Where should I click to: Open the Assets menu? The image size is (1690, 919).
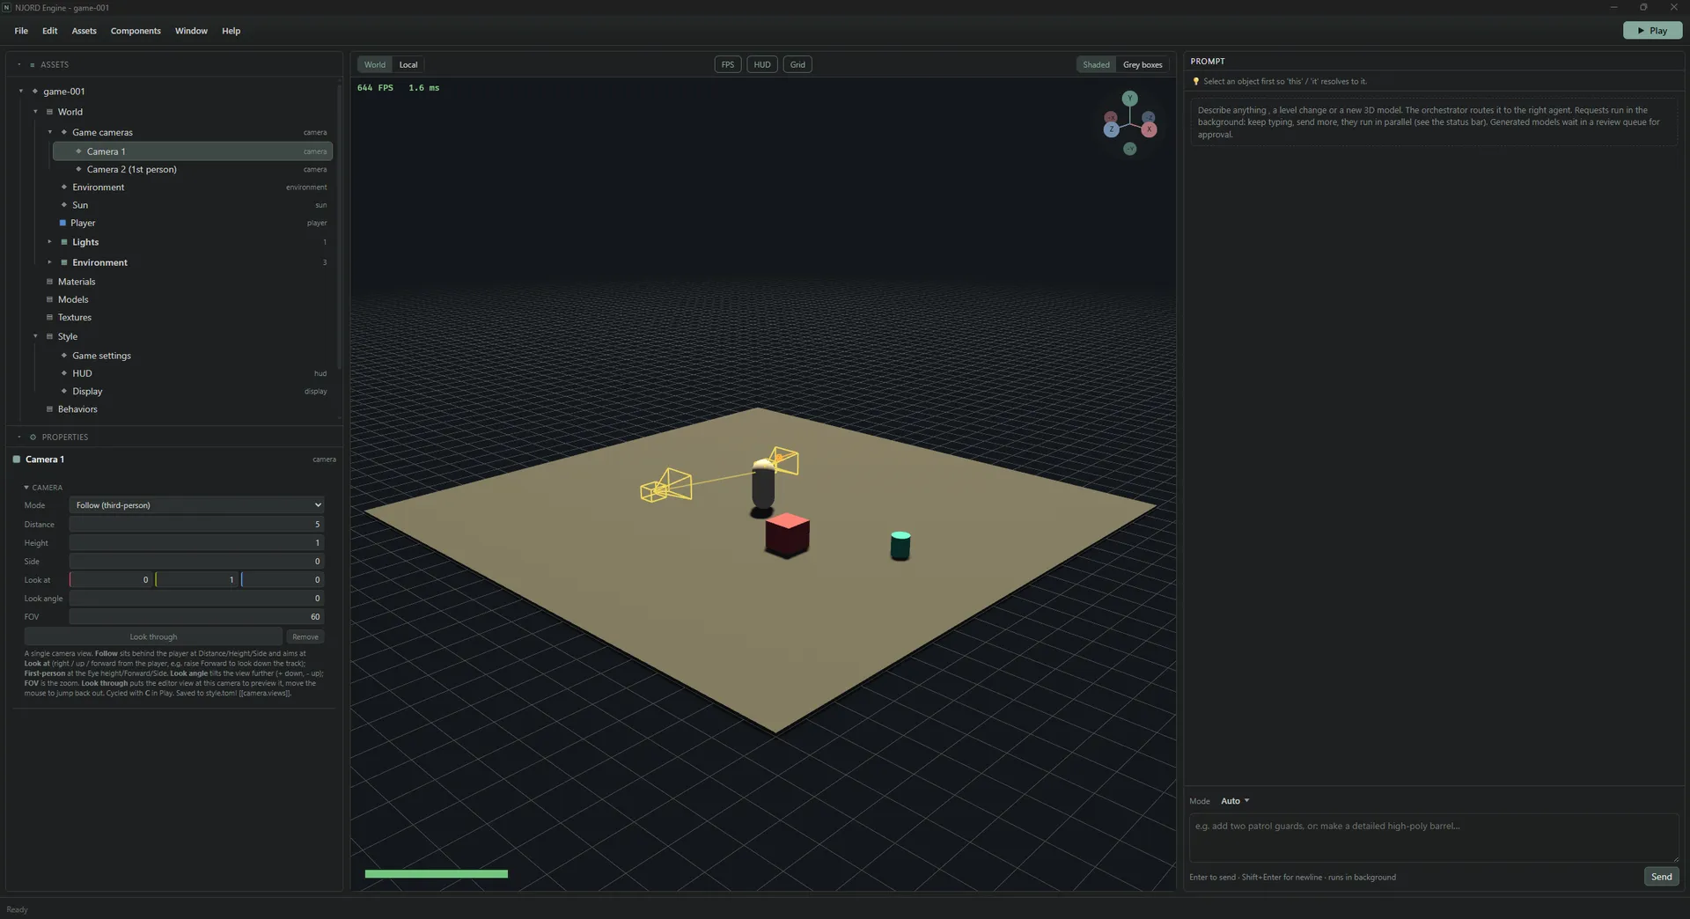tap(84, 31)
